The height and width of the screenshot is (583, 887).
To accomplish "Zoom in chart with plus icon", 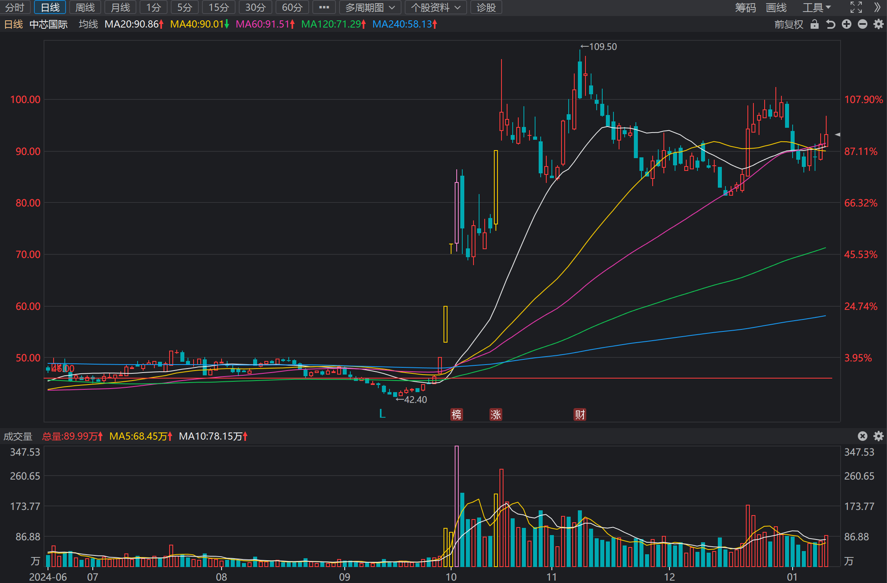I will pyautogui.click(x=847, y=24).
